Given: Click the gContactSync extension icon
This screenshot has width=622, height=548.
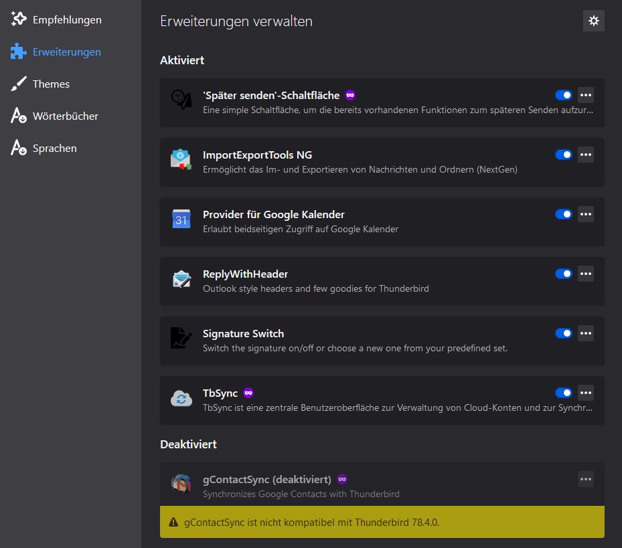Looking at the screenshot, I should pos(181,484).
